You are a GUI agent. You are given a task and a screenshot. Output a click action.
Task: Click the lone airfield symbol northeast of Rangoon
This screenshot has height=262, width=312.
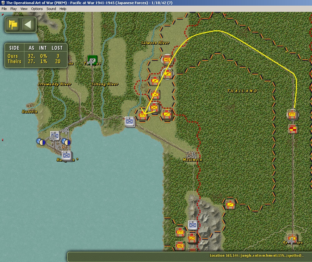coord(65,131)
